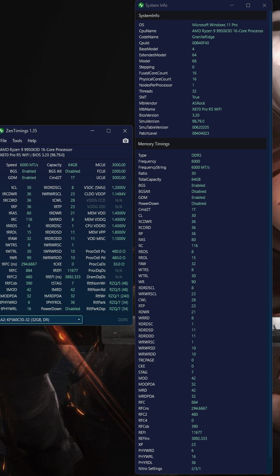This screenshot has width=280, height=476.
Task: Click the MbVendor value ASRock
Action: click(199, 103)
